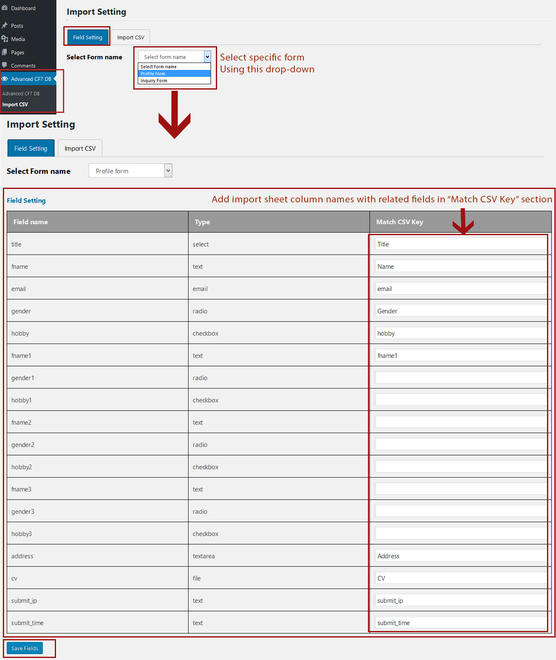
Task: Click empty CSV key field for gender2
Action: pos(461,444)
